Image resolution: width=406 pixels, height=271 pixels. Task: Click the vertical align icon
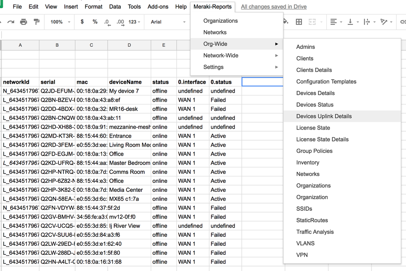[350, 22]
